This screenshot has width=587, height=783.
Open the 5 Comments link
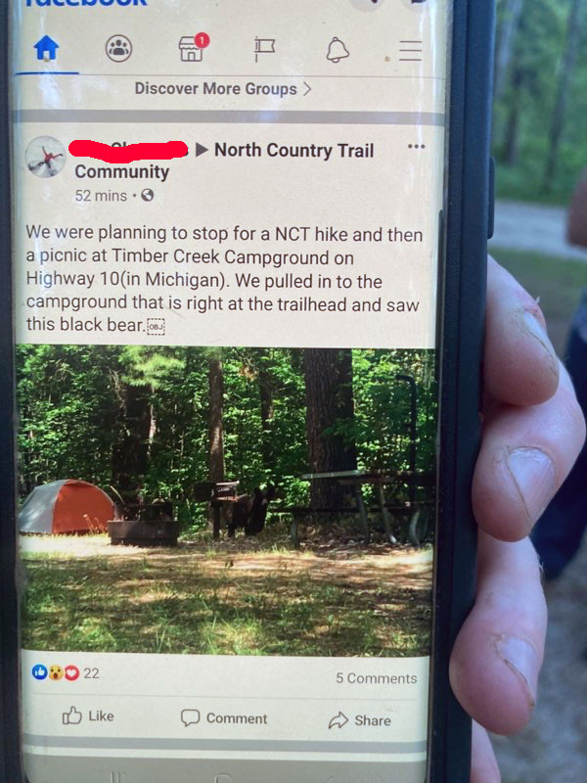pyautogui.click(x=377, y=678)
